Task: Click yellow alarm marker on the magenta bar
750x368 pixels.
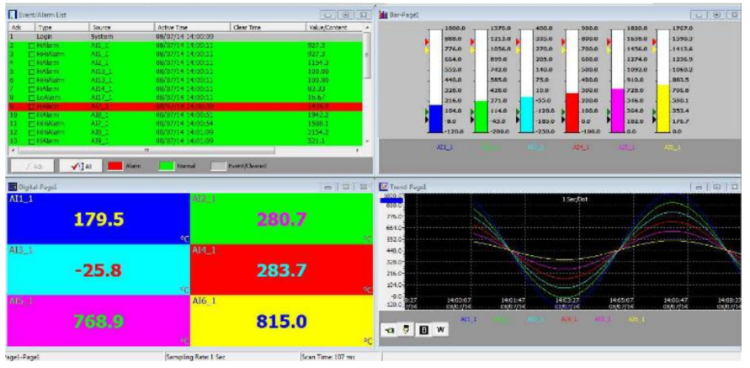Action: [x=609, y=50]
